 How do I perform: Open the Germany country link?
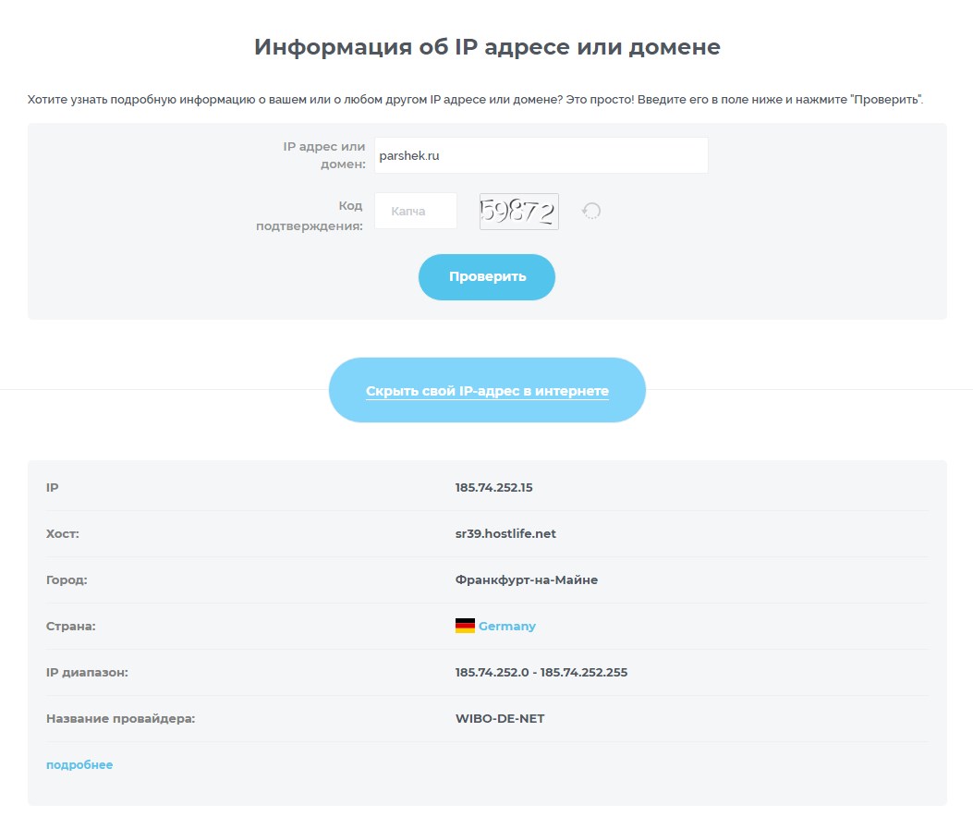pos(506,627)
